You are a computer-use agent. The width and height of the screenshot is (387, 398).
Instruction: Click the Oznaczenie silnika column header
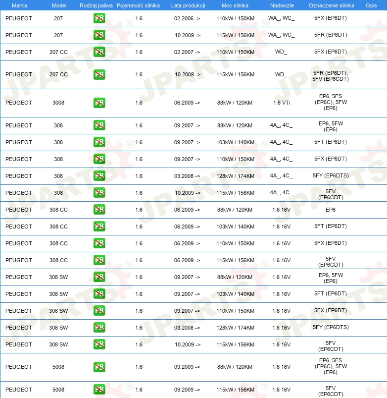[x=332, y=5]
